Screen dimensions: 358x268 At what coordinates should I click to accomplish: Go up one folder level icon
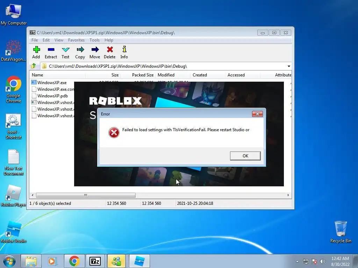tap(34, 66)
